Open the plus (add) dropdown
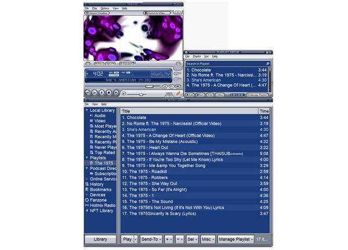The image size is (348, 250). pos(169,240)
